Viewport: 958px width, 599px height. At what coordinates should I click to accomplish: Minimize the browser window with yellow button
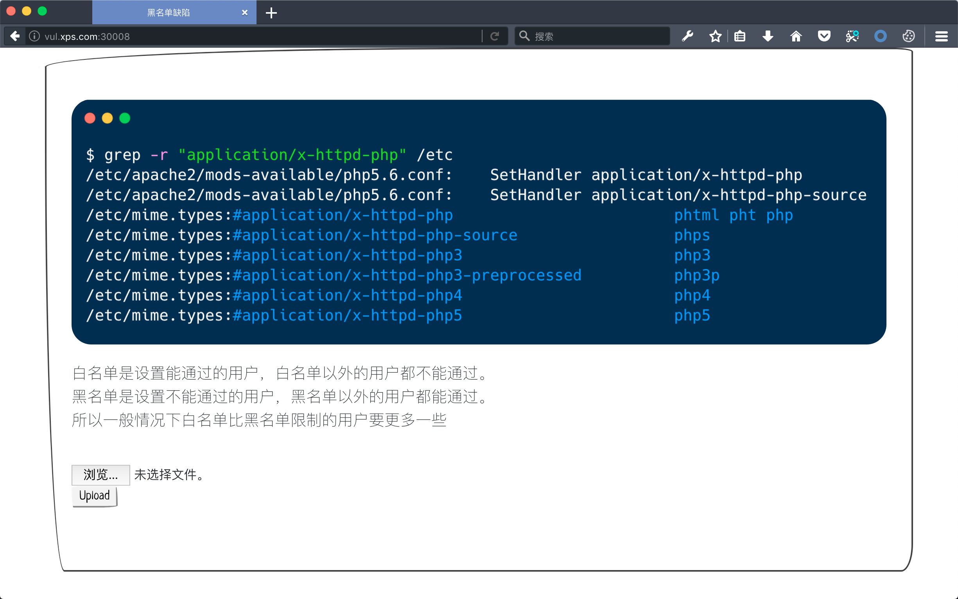point(27,11)
